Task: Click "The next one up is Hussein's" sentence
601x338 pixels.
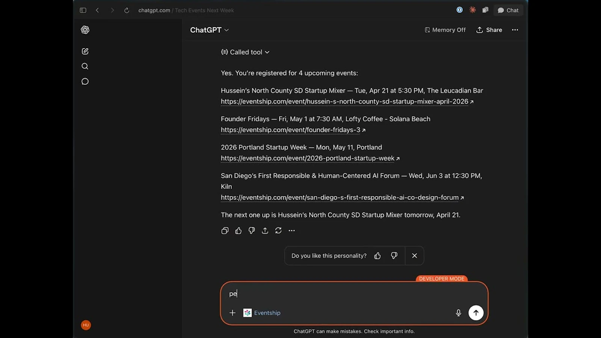Action: tap(340, 215)
